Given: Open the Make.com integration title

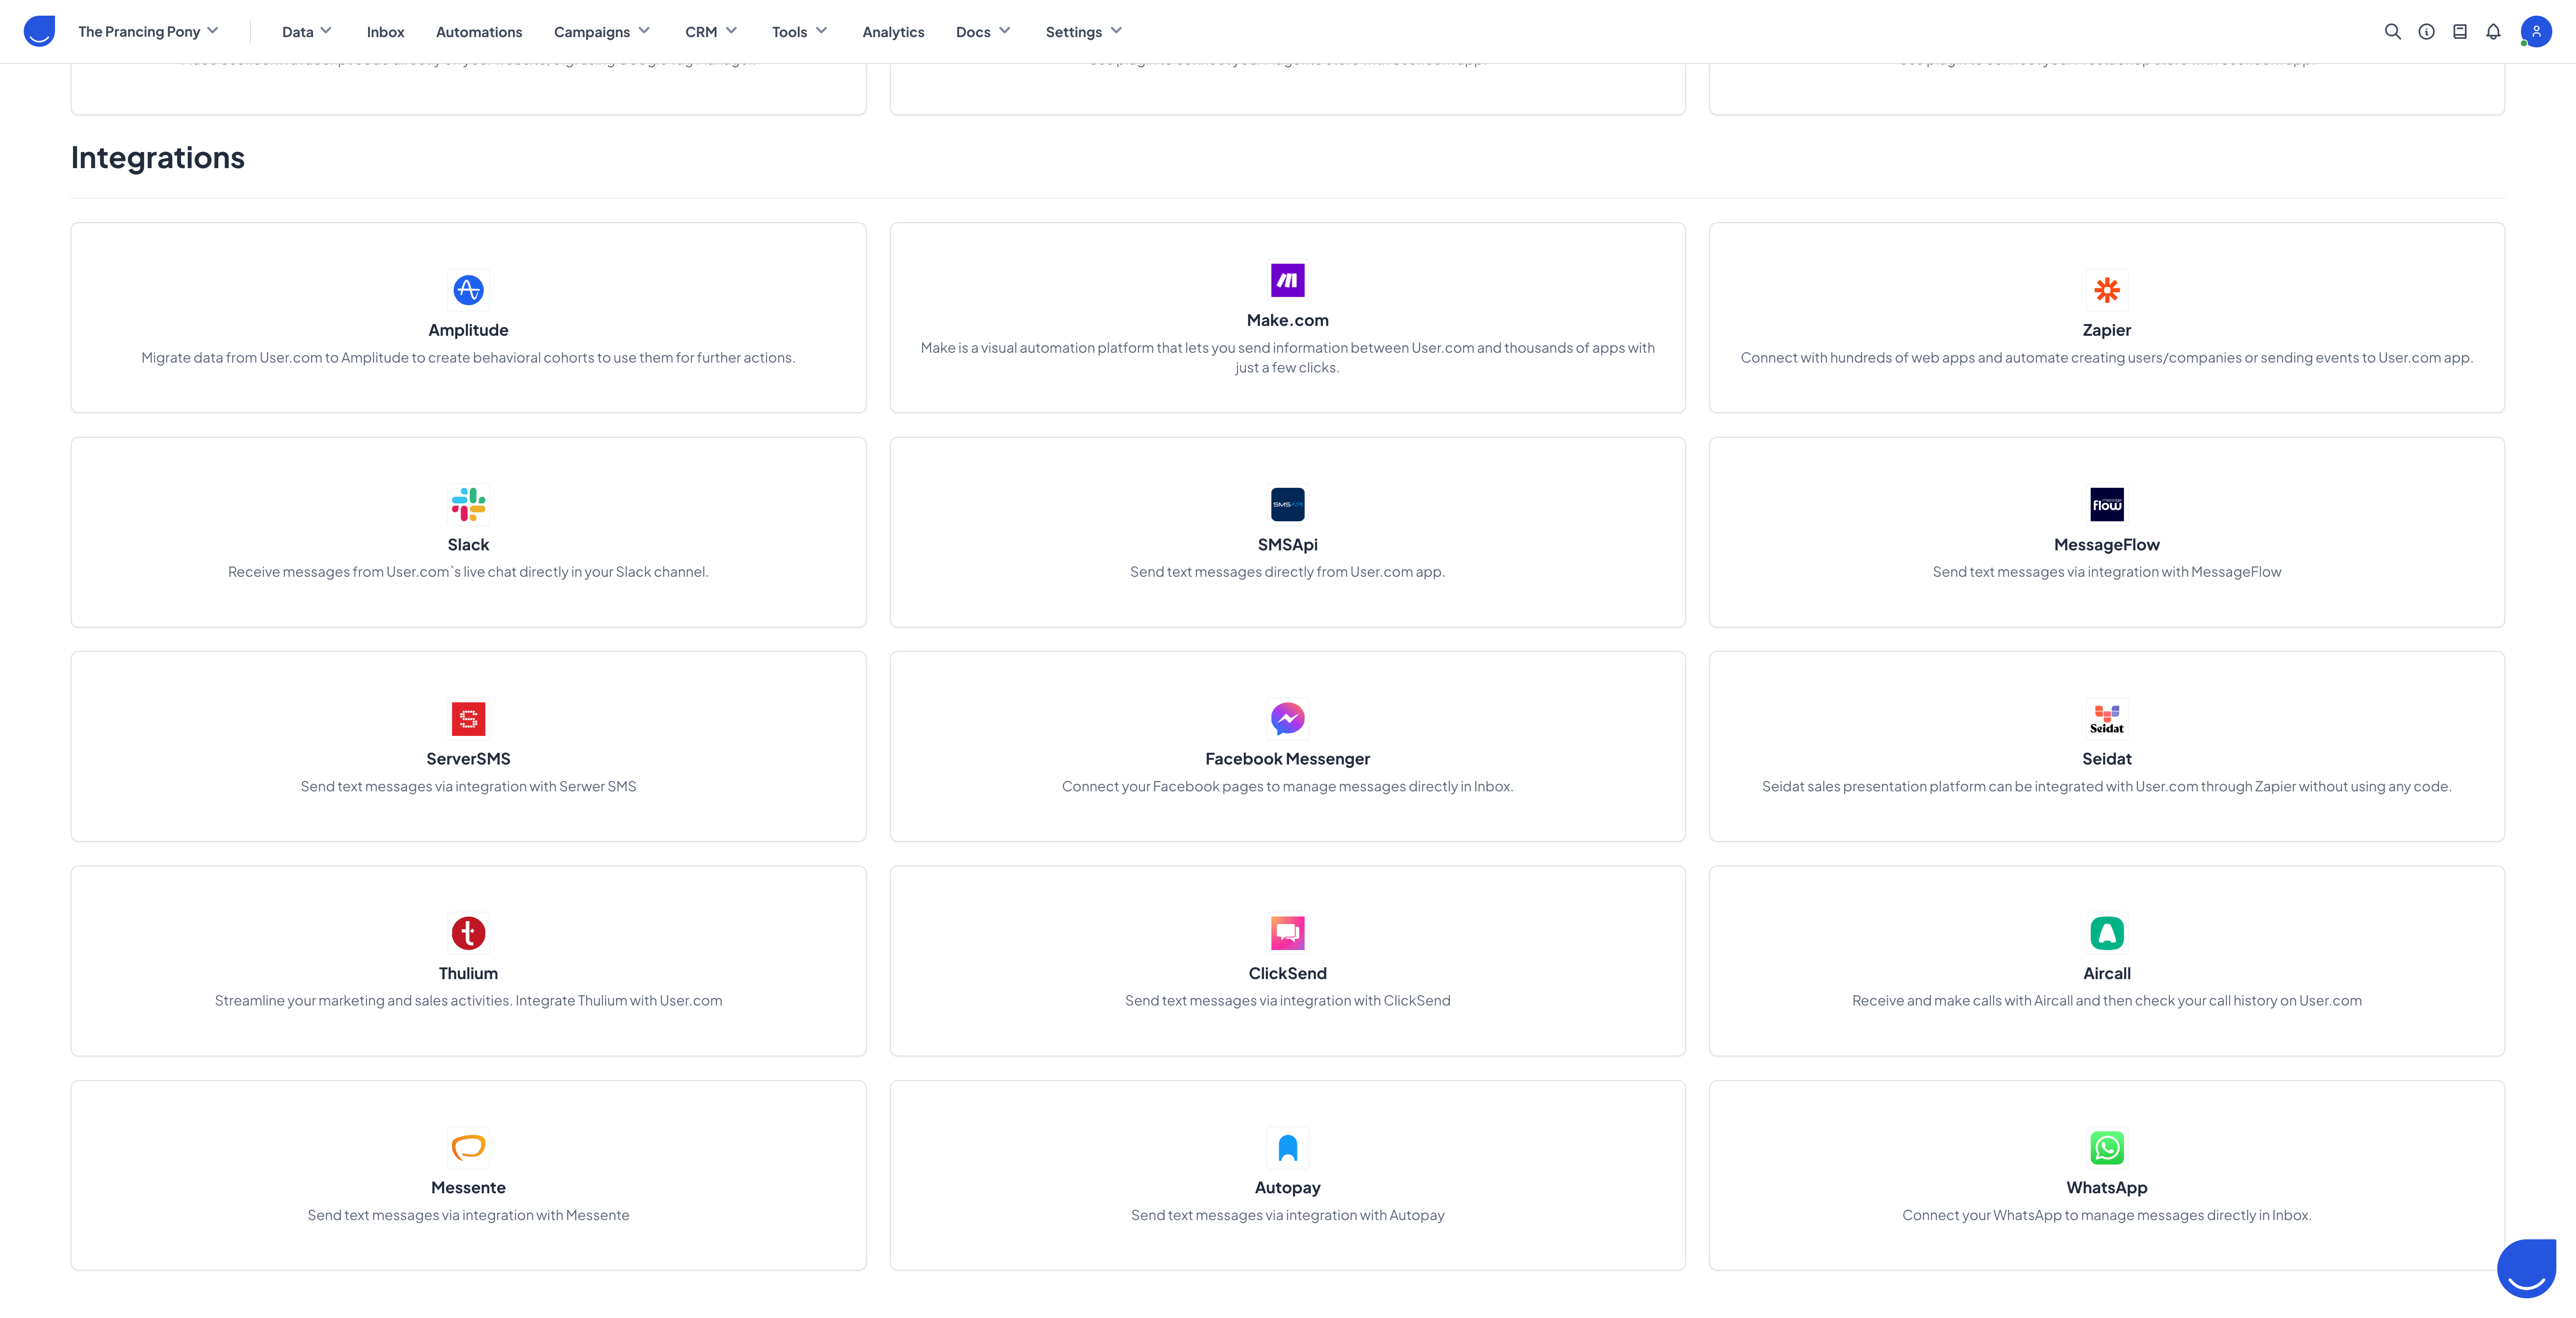Looking at the screenshot, I should pos(1287,320).
